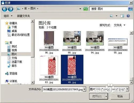Open the 迅雷下载 library

point(15,62)
